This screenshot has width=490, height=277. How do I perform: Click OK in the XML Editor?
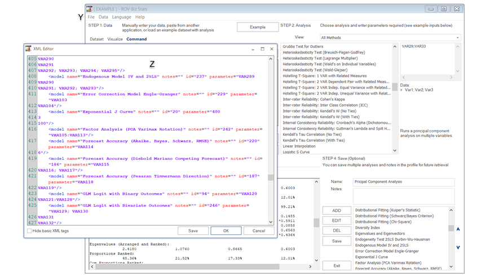point(226,231)
